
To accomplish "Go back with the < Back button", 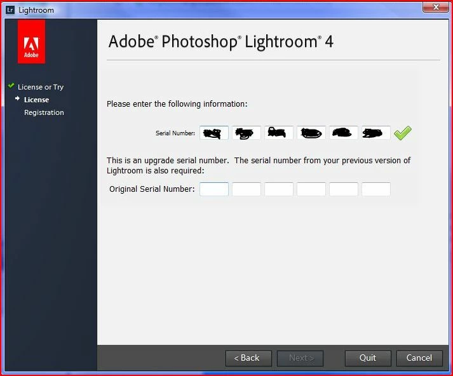I will tap(248, 358).
